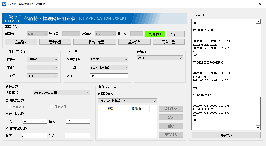The width and height of the screenshot is (266, 146).
Task: Enable the 使能帧信息 checkbox
Action: coord(51,107)
